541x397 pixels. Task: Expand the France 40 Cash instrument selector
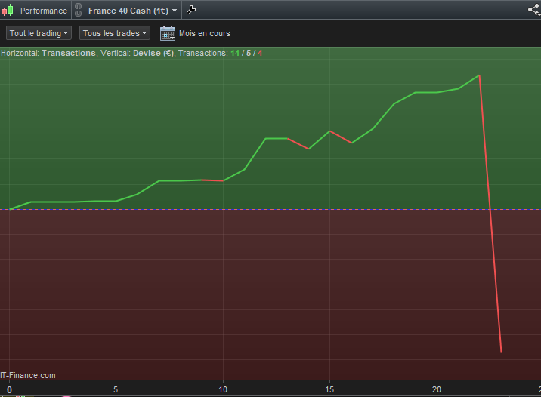click(x=133, y=11)
